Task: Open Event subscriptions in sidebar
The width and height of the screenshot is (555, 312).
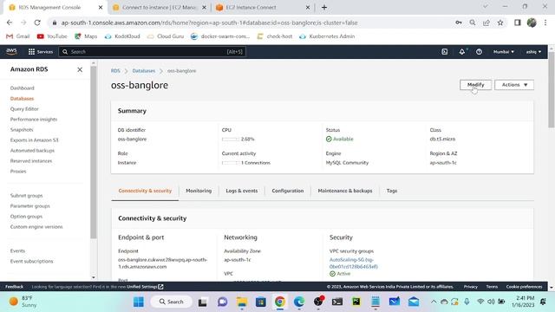Action: (x=31, y=261)
